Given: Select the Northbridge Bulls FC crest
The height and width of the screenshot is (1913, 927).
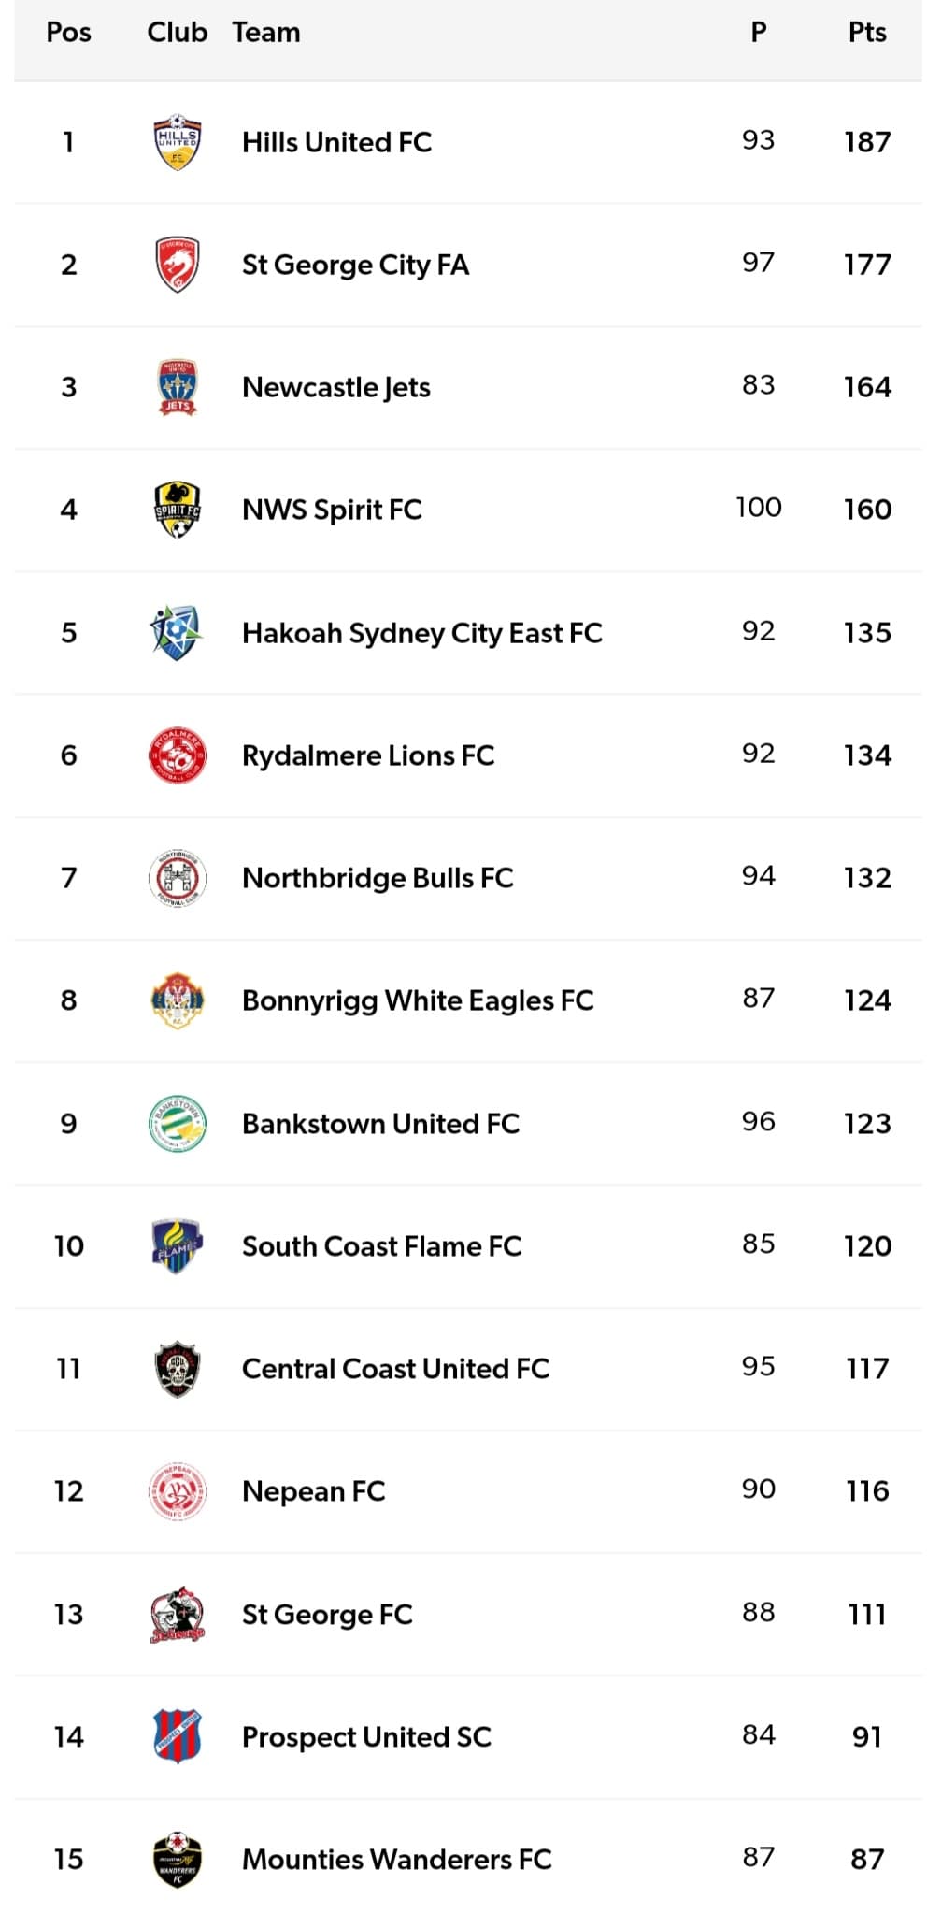Looking at the screenshot, I should 177,878.
